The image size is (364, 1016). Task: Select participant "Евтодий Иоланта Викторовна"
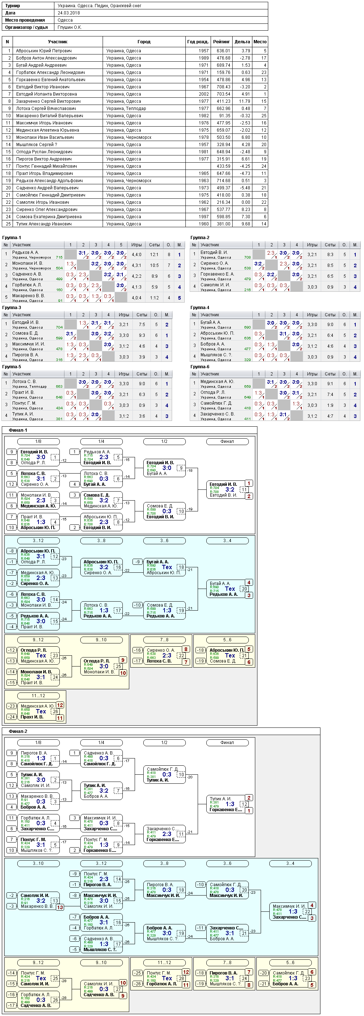(46, 94)
